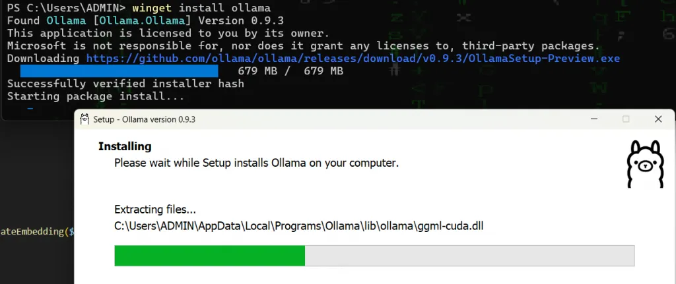Click the large Ollama llama logo
Screen dimensions: 676x284
(645, 165)
